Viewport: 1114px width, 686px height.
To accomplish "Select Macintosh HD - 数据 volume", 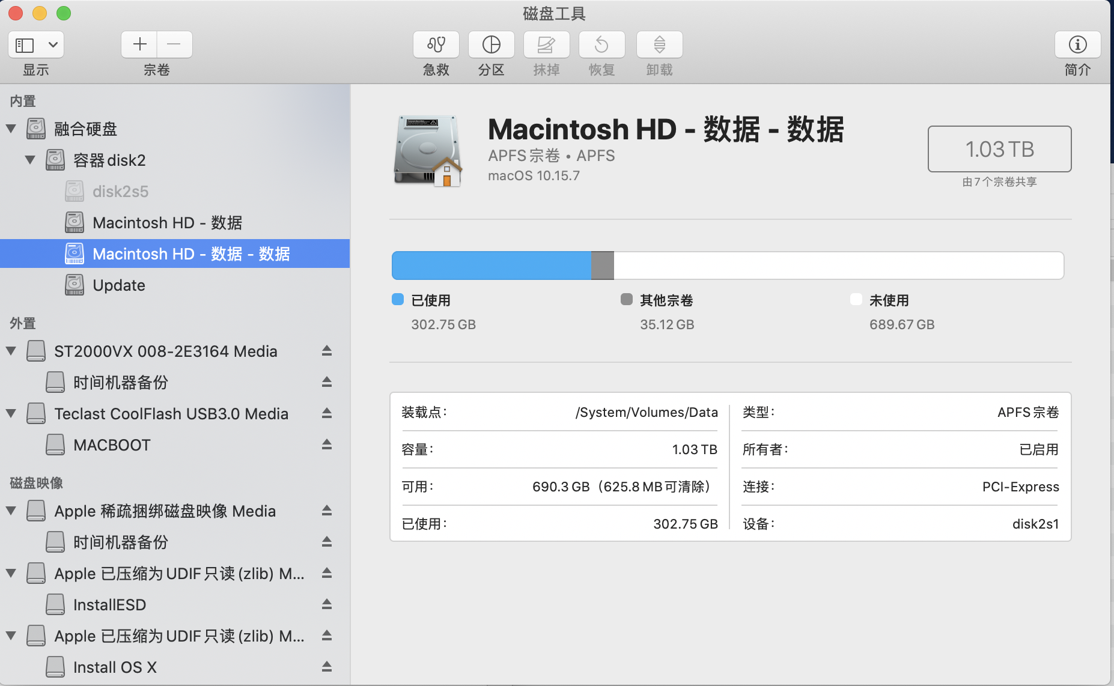I will 167,223.
